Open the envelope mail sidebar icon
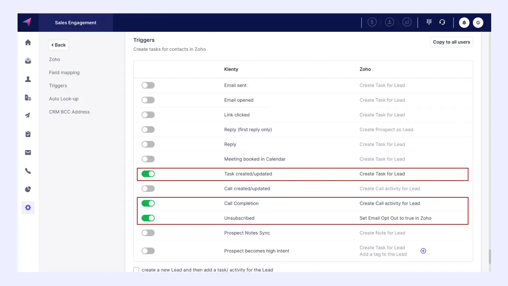Screen dimensions: 508x286 [x=28, y=152]
